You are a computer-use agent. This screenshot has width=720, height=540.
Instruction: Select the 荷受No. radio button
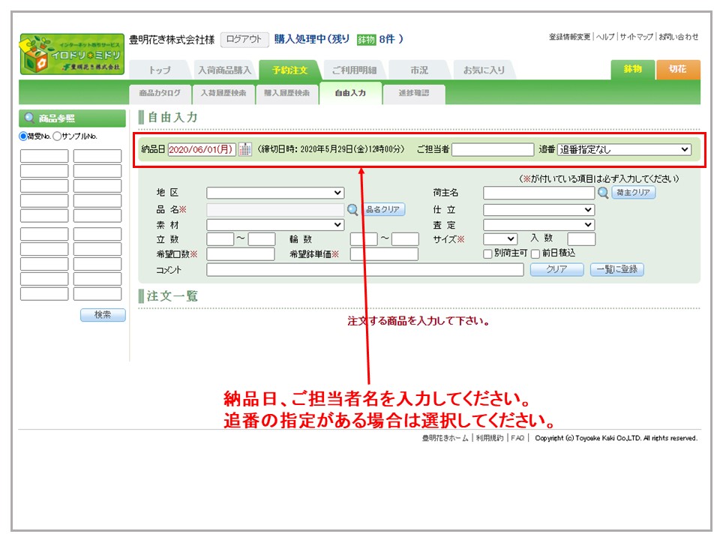coord(23,136)
